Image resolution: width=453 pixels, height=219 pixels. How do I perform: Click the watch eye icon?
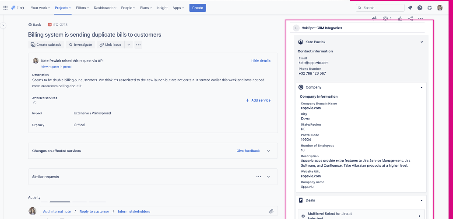(386, 18)
